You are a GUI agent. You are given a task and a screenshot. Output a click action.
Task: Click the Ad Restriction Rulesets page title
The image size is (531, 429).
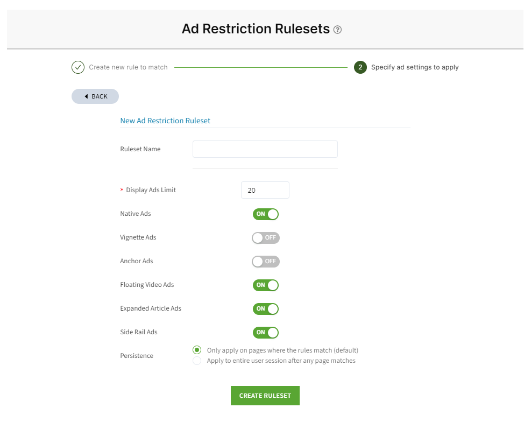pyautogui.click(x=256, y=29)
